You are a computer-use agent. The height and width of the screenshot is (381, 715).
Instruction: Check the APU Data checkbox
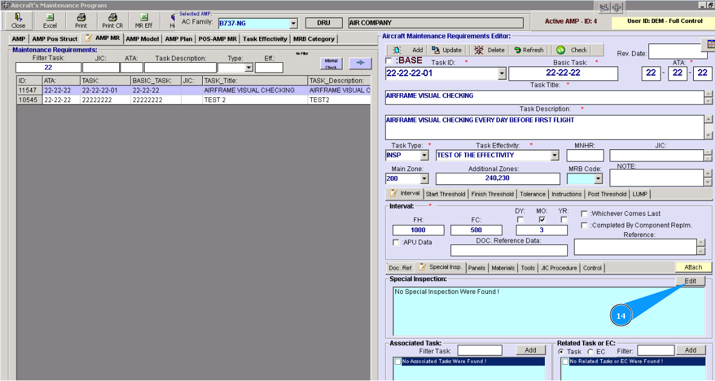click(396, 243)
